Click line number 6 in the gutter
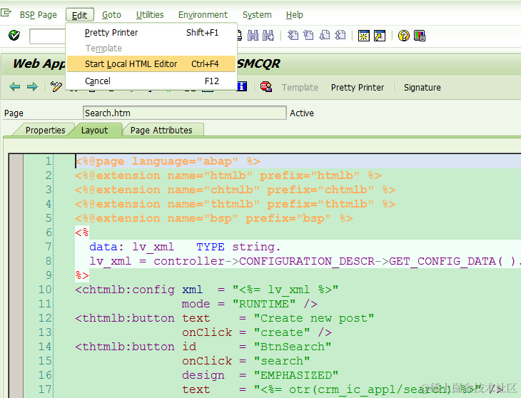The image size is (521, 398). click(49, 233)
